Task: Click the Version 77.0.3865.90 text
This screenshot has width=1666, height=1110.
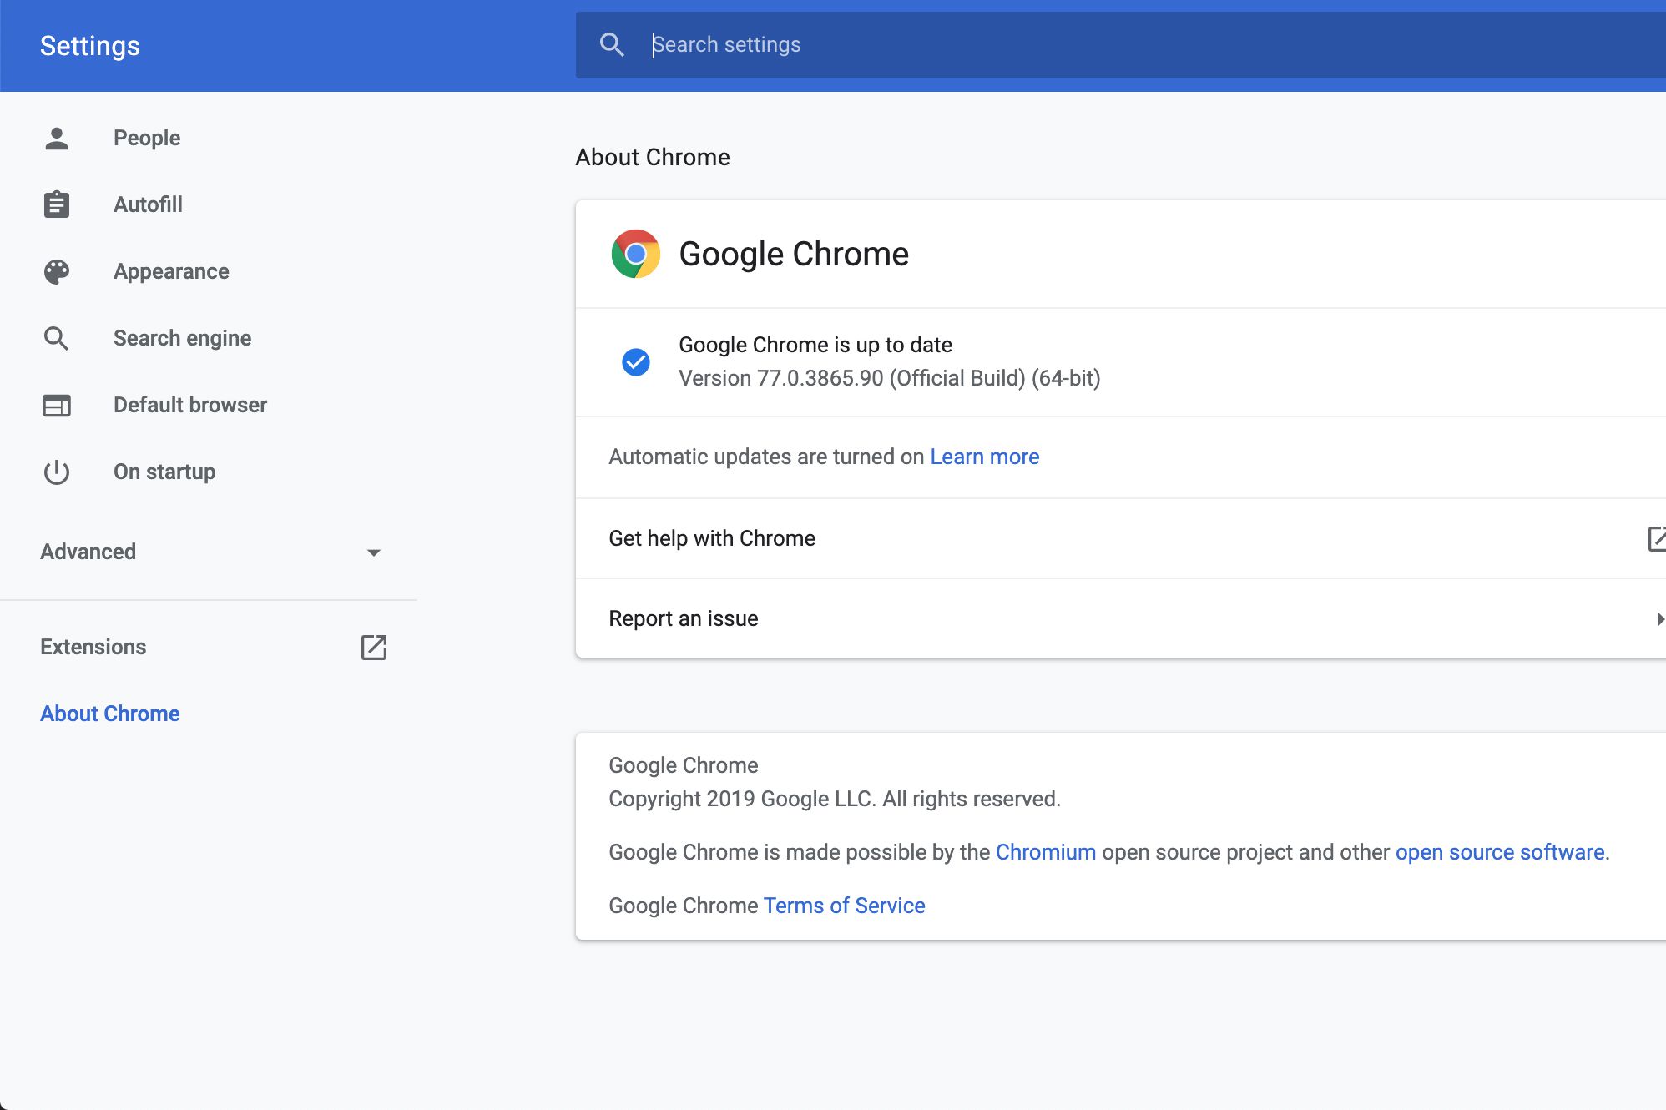Action: [x=890, y=378]
